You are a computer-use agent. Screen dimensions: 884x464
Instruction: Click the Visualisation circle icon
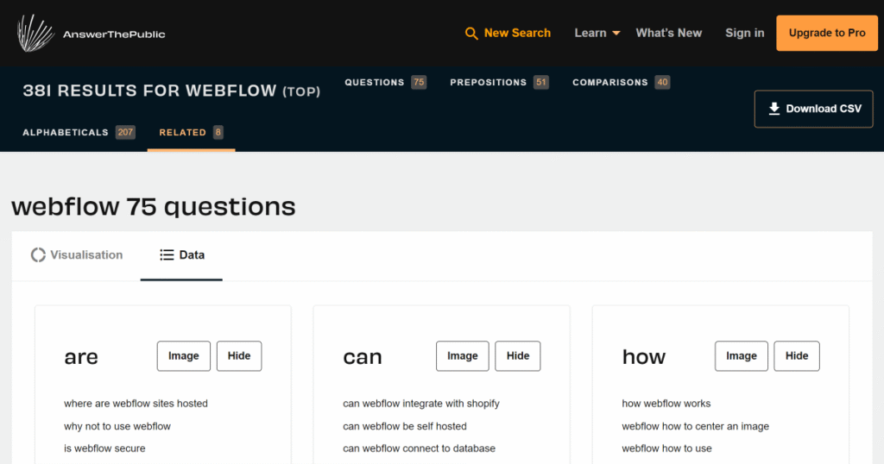click(38, 255)
